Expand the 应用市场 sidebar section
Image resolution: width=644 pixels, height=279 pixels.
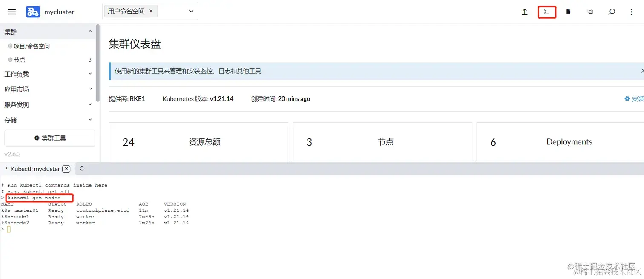[48, 89]
